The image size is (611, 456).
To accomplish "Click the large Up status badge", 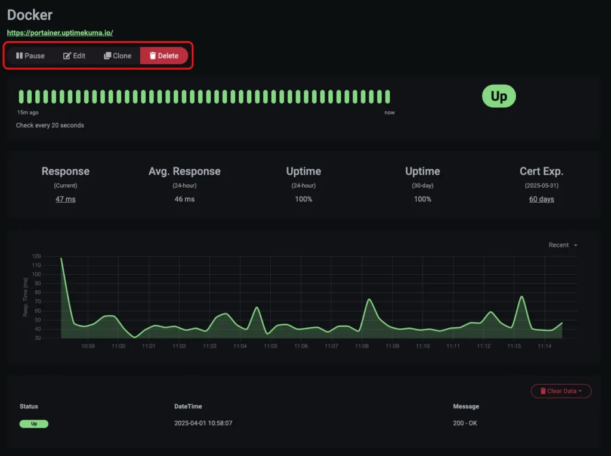I will coord(499,96).
